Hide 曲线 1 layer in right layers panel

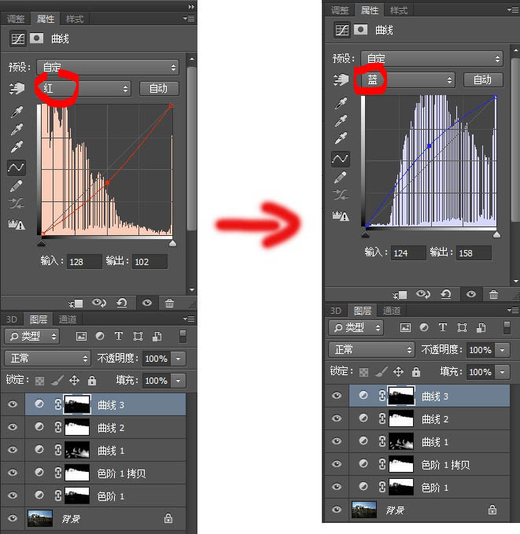(337, 441)
